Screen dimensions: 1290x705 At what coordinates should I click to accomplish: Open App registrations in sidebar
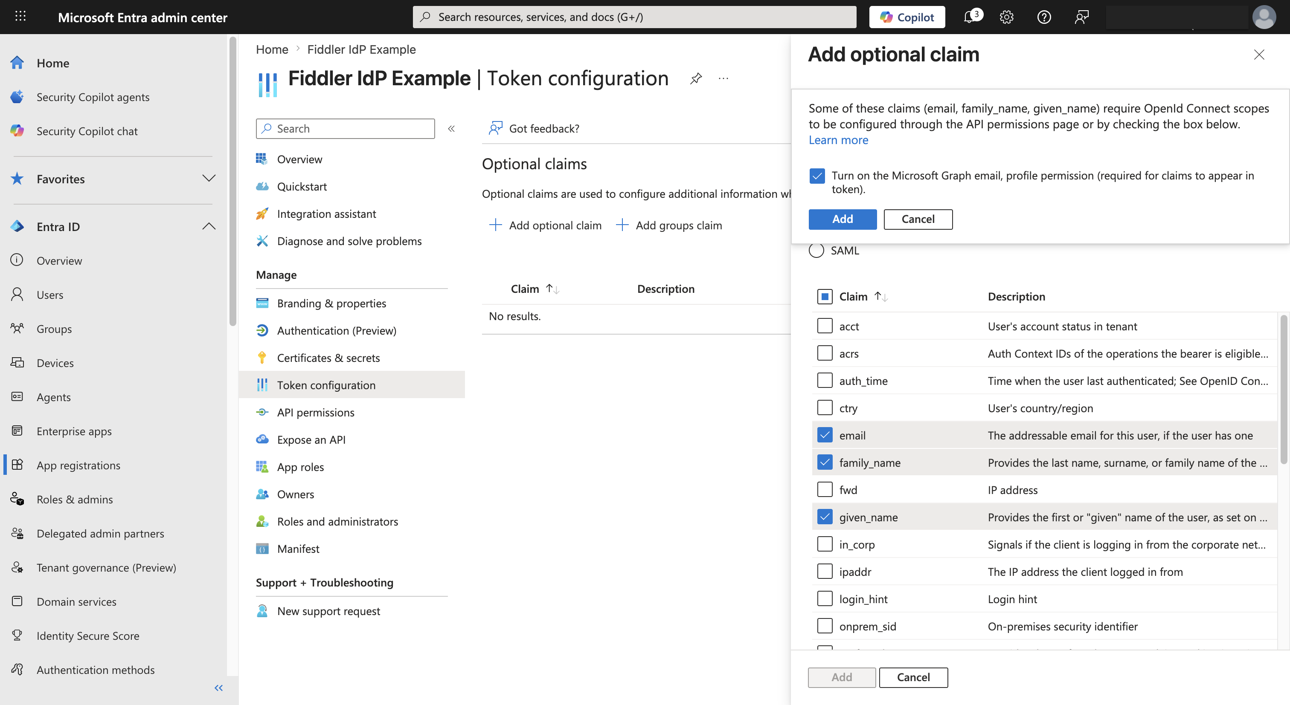click(x=78, y=465)
